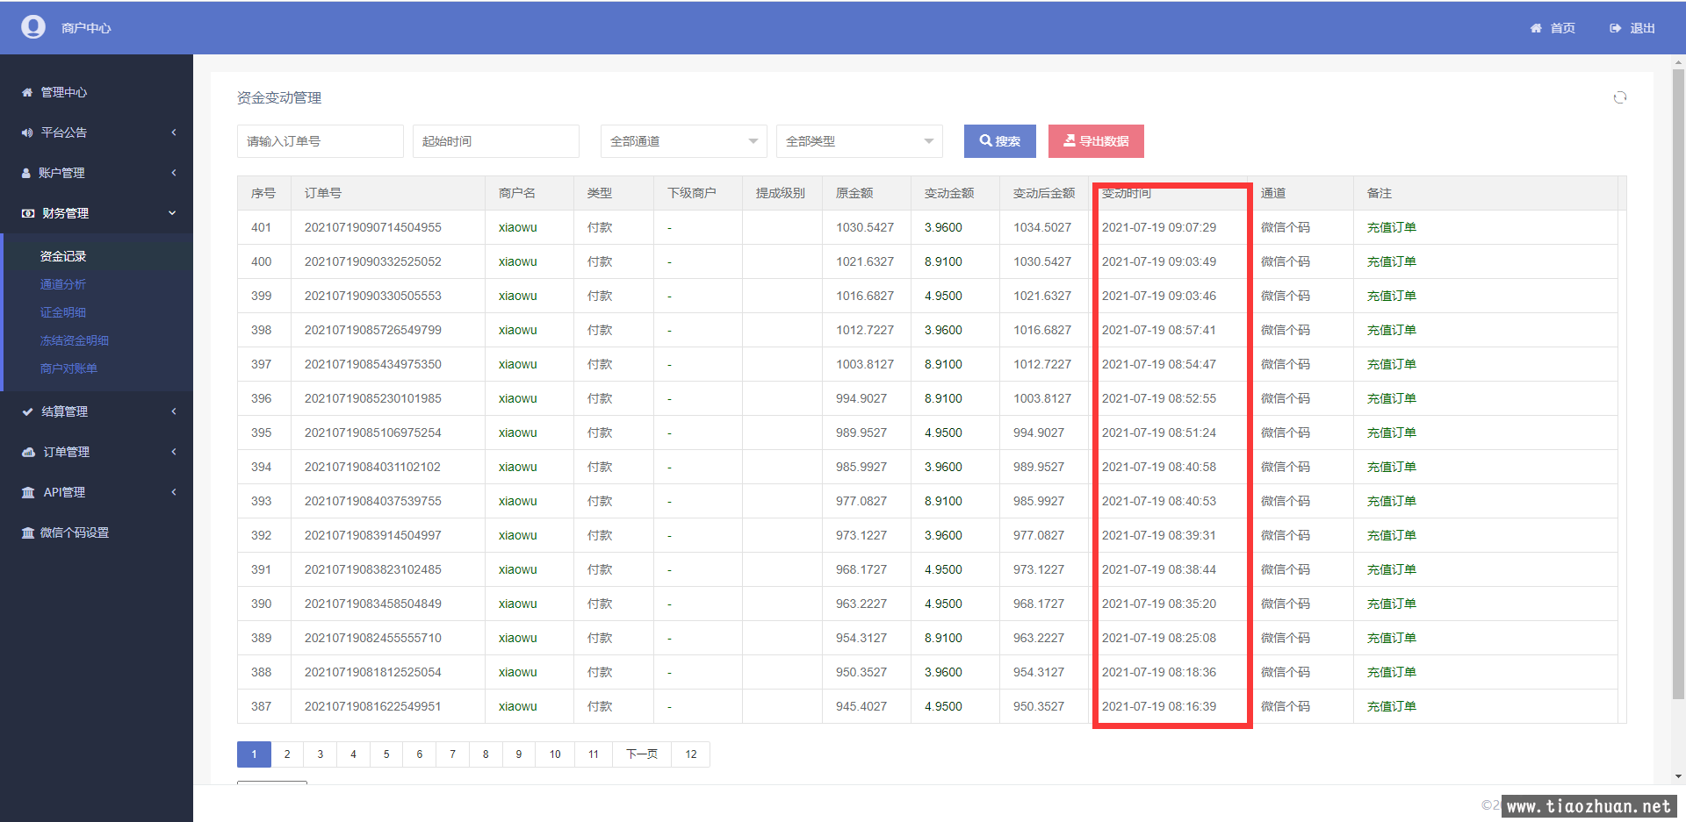Click the 退出 logout link

click(1642, 28)
